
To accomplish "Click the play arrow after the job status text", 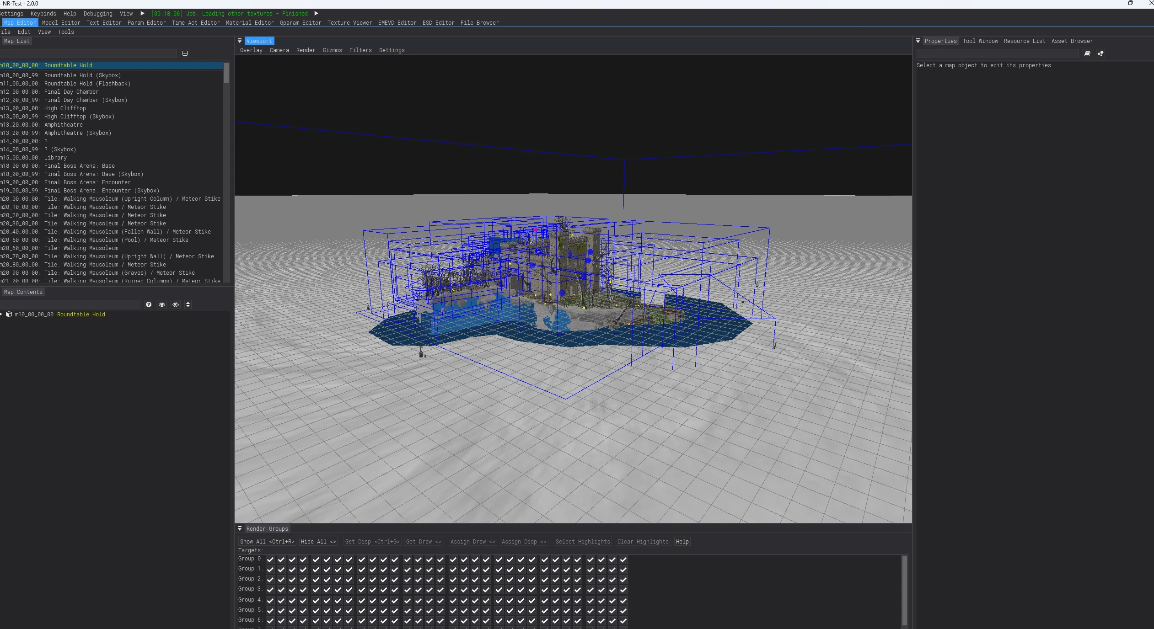I will pos(316,13).
